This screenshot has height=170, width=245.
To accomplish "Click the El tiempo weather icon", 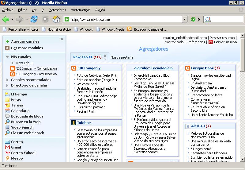I will [x=7, y=94].
